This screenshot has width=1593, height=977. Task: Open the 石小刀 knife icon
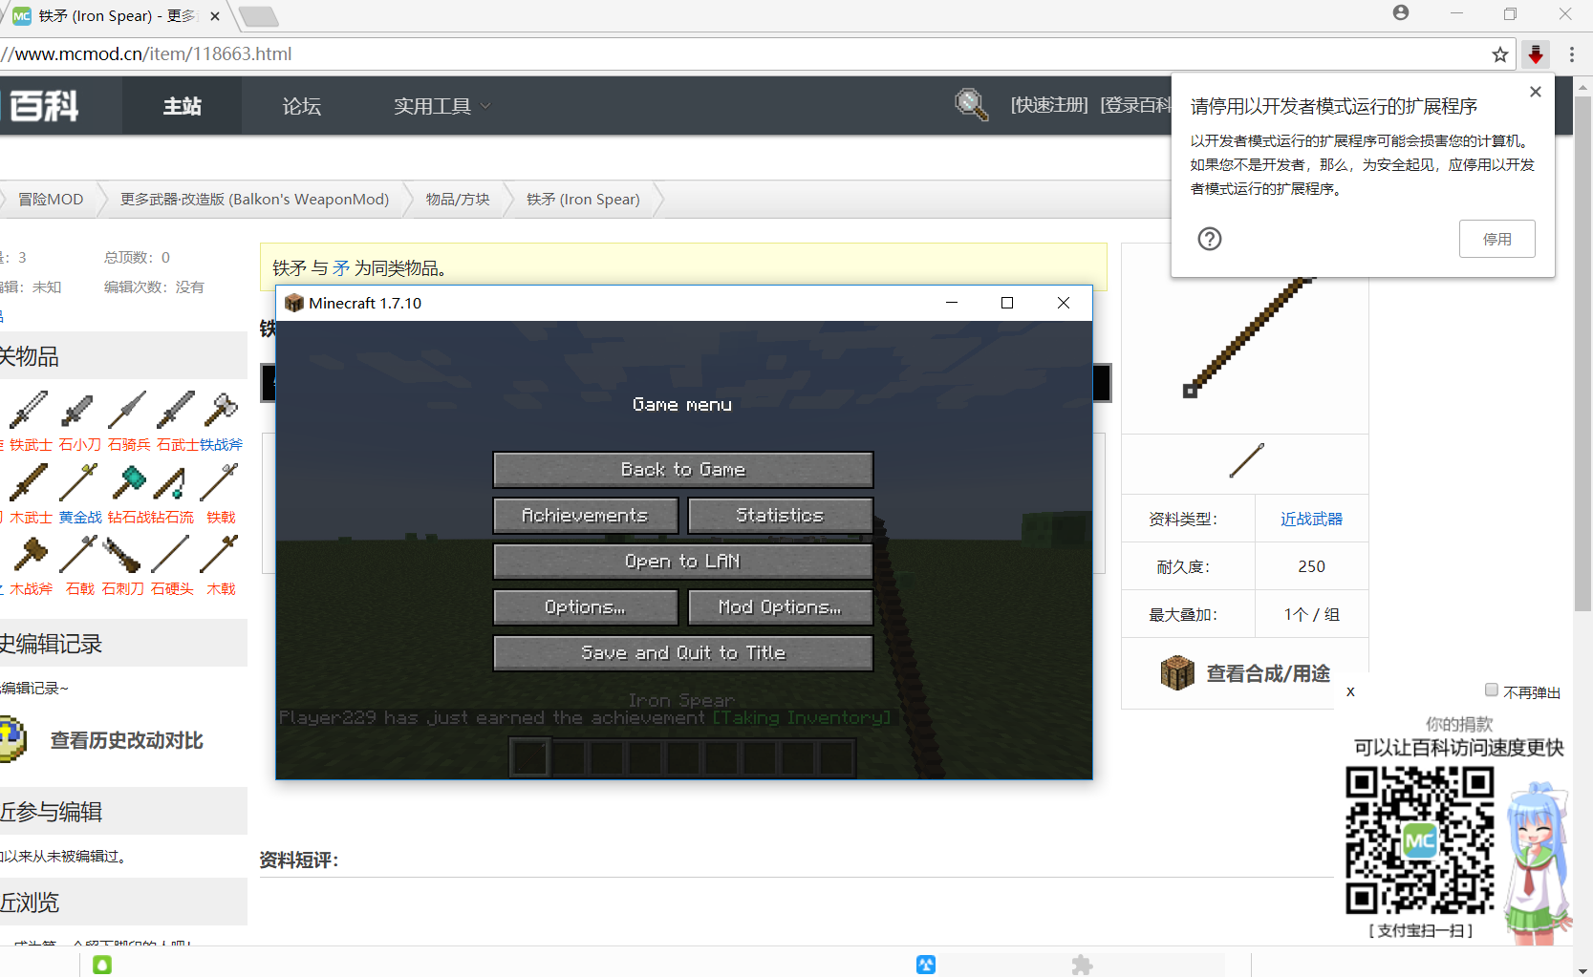click(77, 410)
